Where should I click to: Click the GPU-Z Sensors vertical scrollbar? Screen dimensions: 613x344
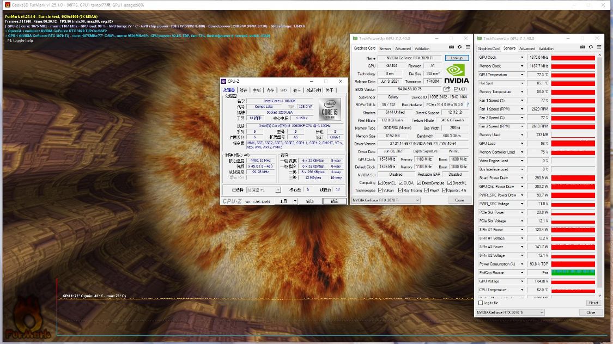600,175
